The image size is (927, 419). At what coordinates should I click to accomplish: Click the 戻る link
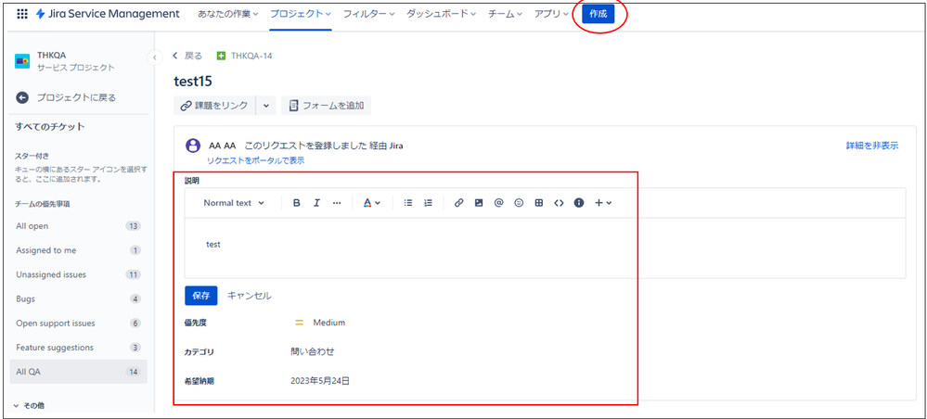(188, 56)
